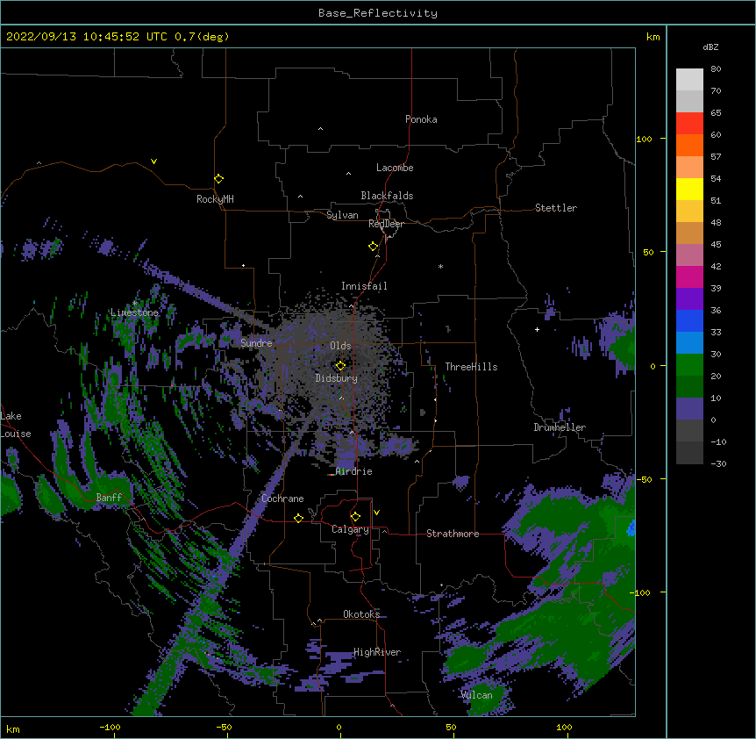Click the timestamp 2022/09/13 10:45:52 UTC
The height and width of the screenshot is (739, 756).
[87, 37]
